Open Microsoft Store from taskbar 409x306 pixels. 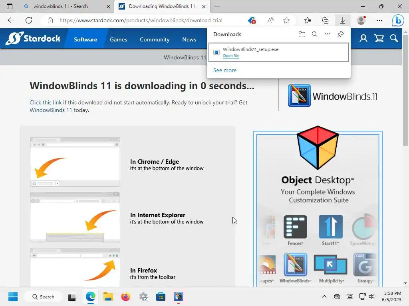[x=161, y=296]
